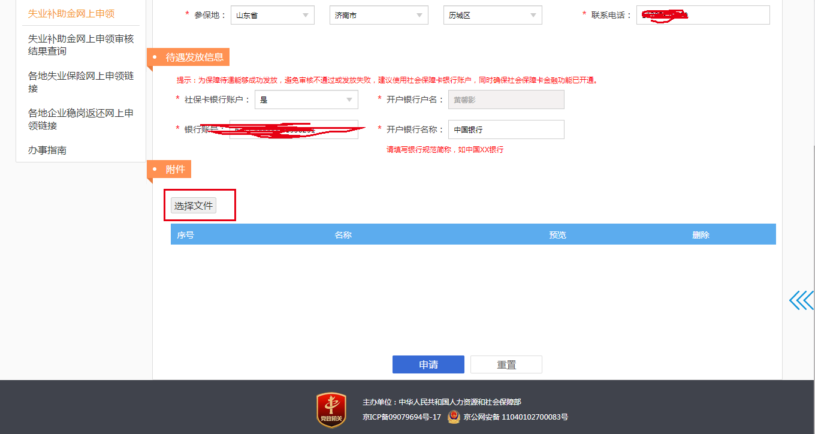Click the 选择文件 button to upload attachment
This screenshot has width=815, height=434.
pyautogui.click(x=194, y=206)
